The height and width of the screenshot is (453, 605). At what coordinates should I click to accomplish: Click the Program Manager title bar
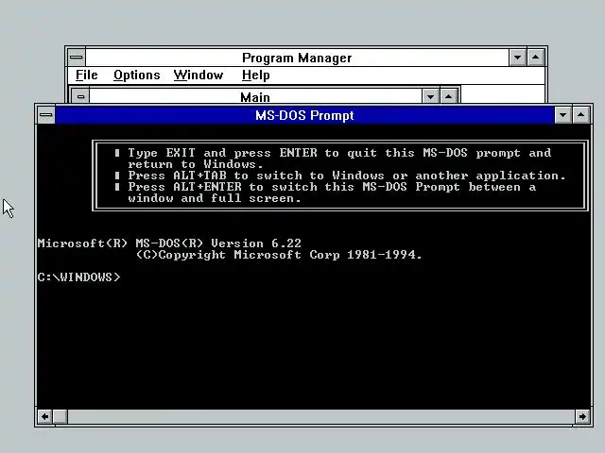pos(297,58)
